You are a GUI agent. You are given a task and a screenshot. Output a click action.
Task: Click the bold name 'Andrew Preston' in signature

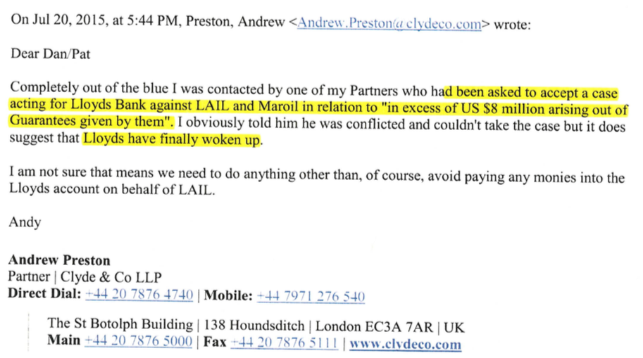59,260
